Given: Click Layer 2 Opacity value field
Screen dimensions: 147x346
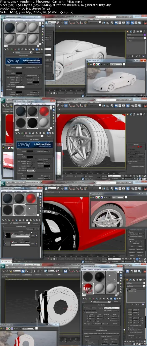Looking at the screenshot, I should (27, 234).
